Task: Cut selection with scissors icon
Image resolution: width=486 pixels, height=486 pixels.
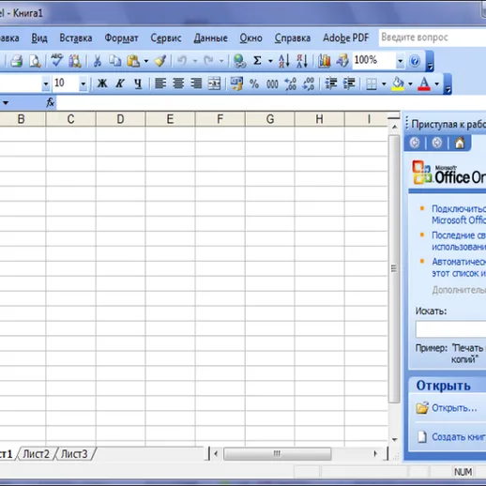Action: [x=98, y=61]
